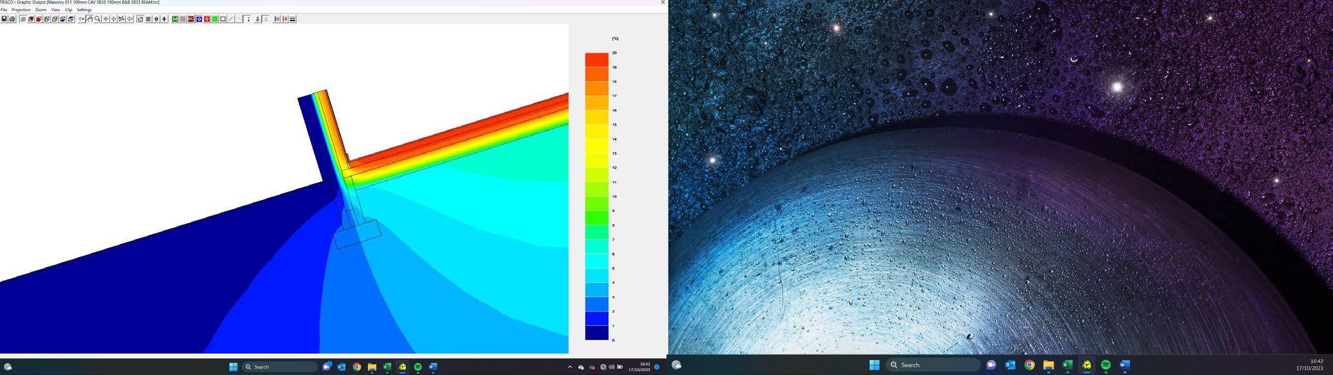Viewport: 1333px width, 375px height.
Task: Toggle the green M materials icon
Action: tap(175, 19)
